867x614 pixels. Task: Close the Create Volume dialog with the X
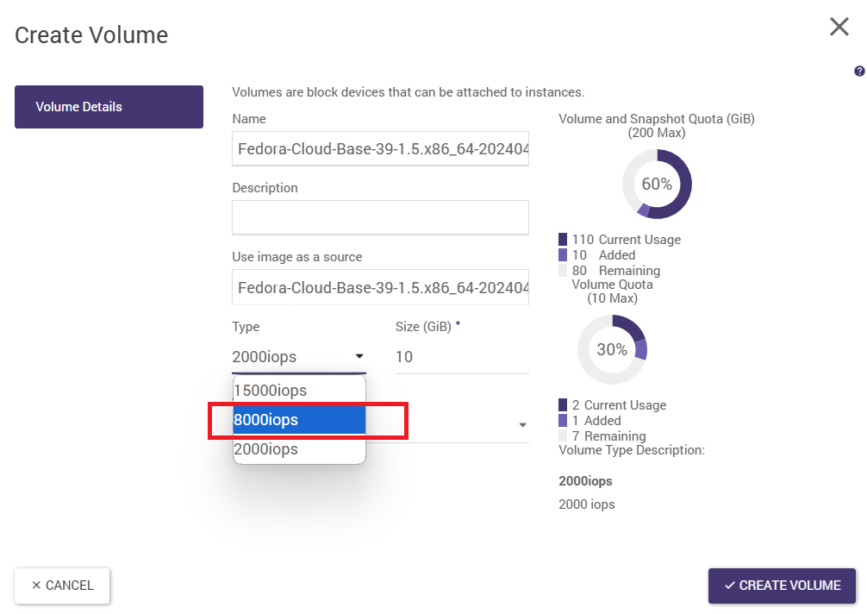pyautogui.click(x=839, y=27)
